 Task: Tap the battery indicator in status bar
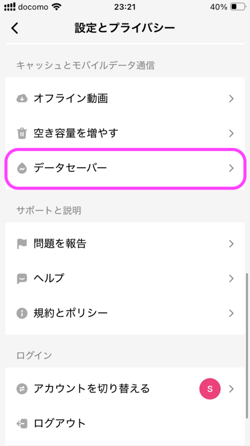pos(238,7)
